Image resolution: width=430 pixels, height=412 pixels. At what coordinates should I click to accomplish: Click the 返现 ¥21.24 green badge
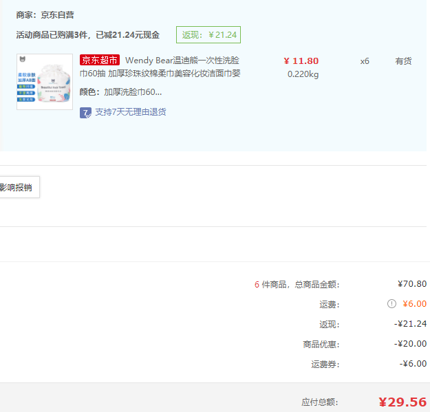[x=208, y=35]
